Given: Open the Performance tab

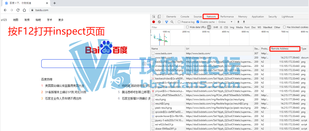Looking at the screenshot, I should tap(227, 17).
